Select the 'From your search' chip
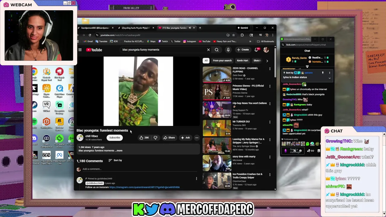The image size is (386, 217). pyautogui.click(x=222, y=61)
